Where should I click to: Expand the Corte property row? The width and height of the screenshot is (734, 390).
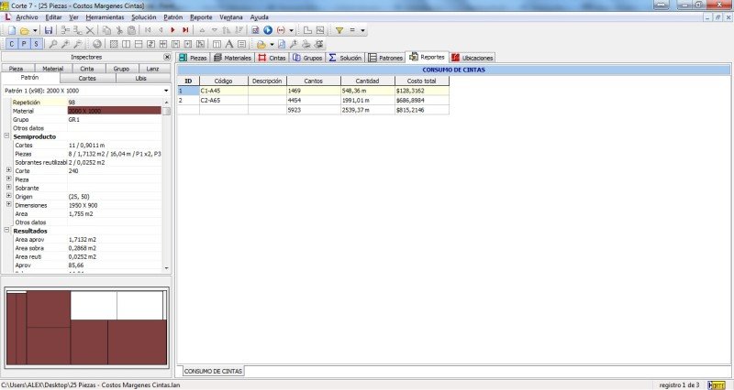click(8, 170)
